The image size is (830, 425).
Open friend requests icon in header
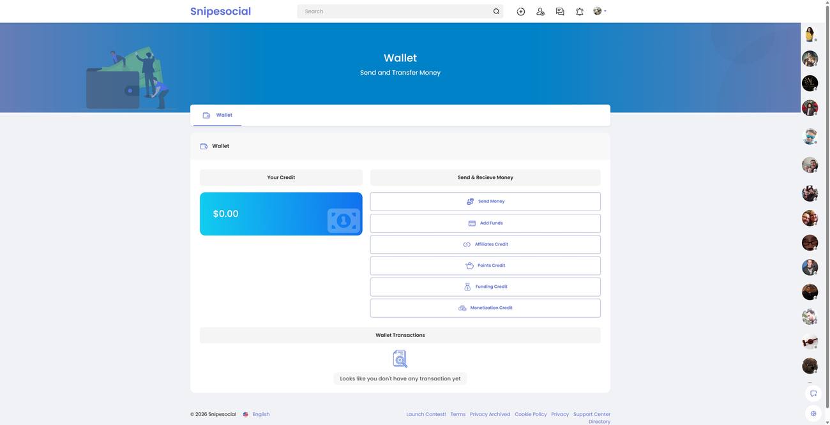pyautogui.click(x=540, y=11)
